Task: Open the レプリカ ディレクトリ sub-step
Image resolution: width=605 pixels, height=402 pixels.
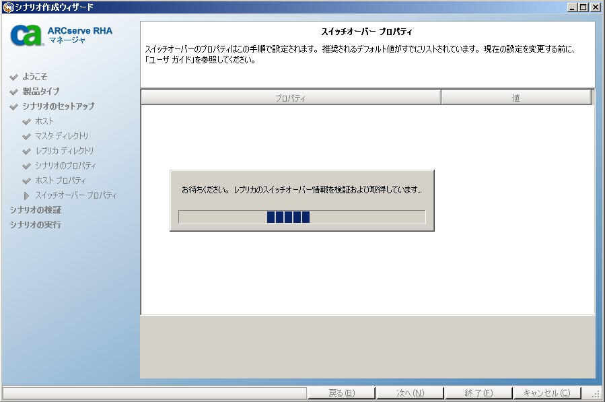Action: coord(65,151)
